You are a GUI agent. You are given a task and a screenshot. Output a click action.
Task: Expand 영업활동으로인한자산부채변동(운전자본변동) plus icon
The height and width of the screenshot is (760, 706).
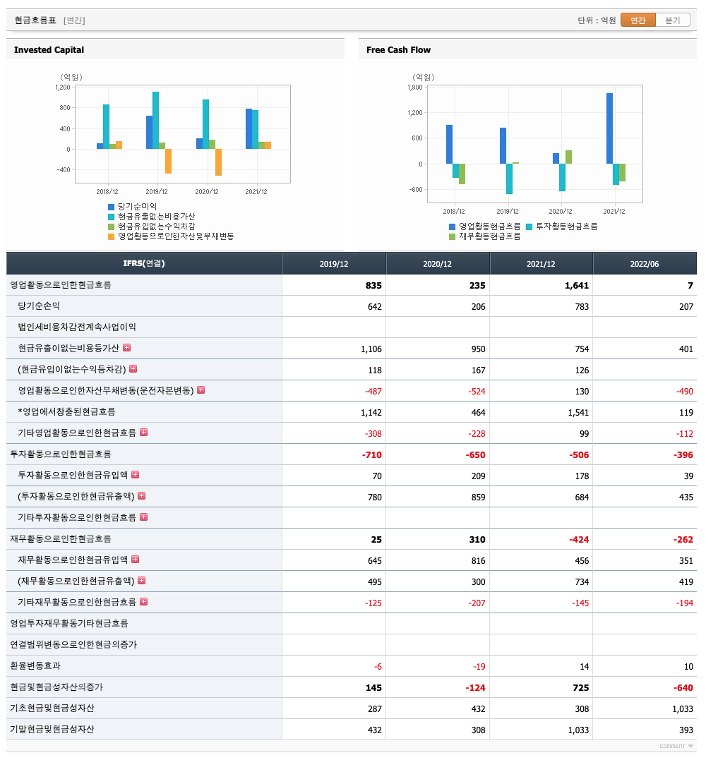(x=201, y=390)
